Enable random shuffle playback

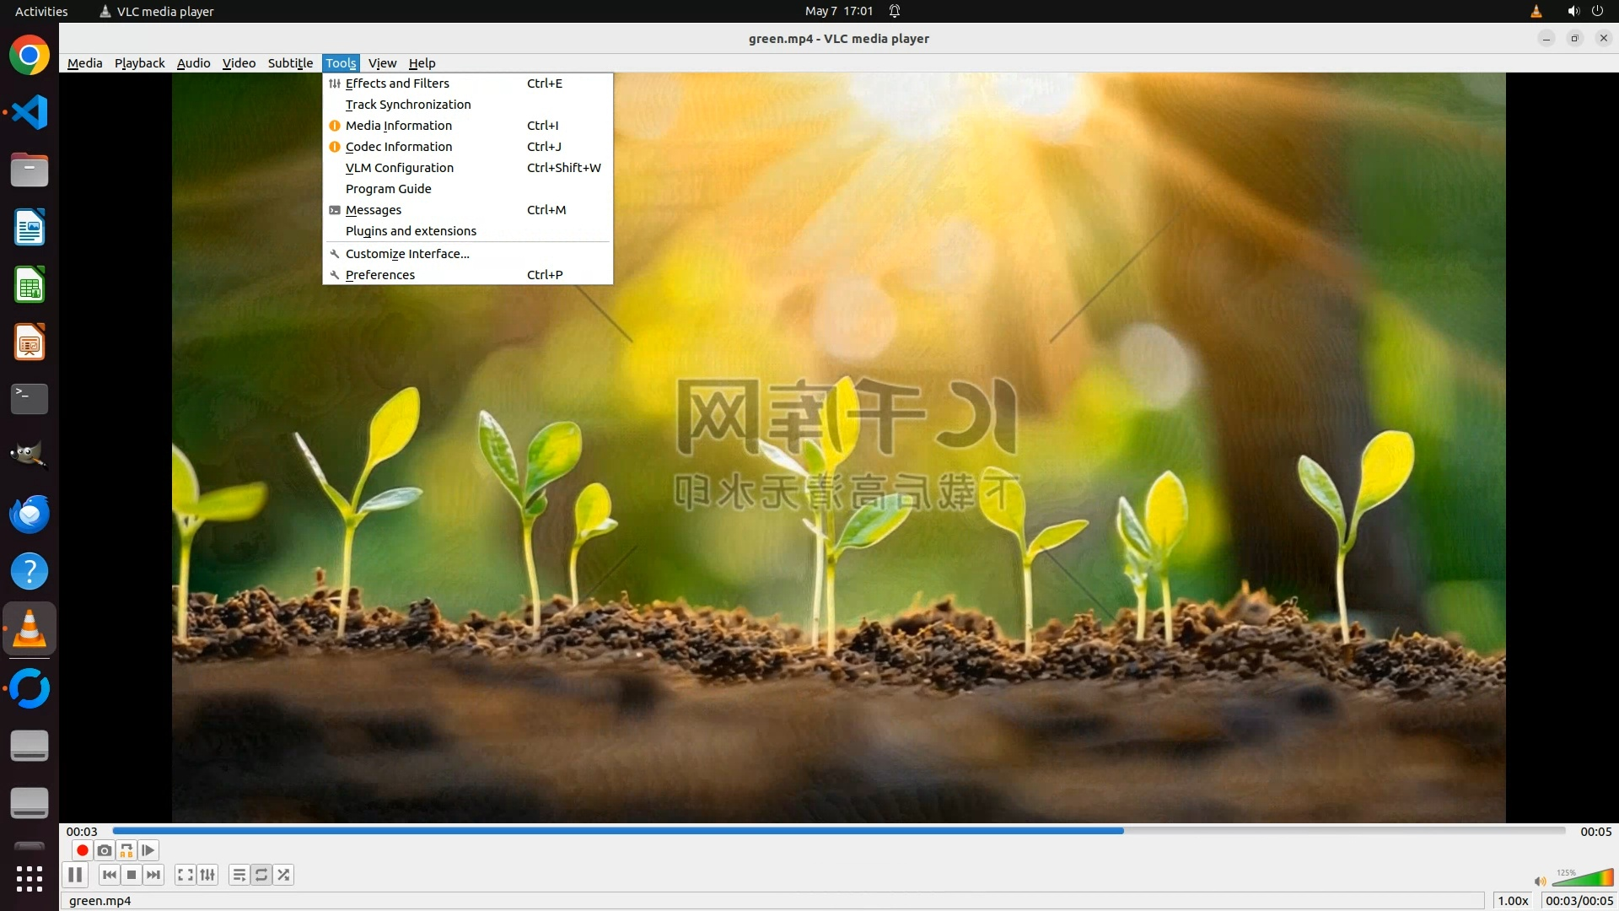click(x=284, y=875)
